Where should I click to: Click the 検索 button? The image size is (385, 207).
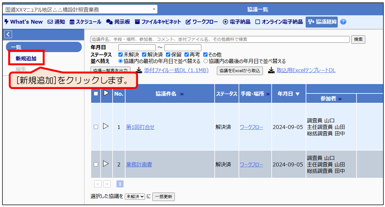coord(358,39)
